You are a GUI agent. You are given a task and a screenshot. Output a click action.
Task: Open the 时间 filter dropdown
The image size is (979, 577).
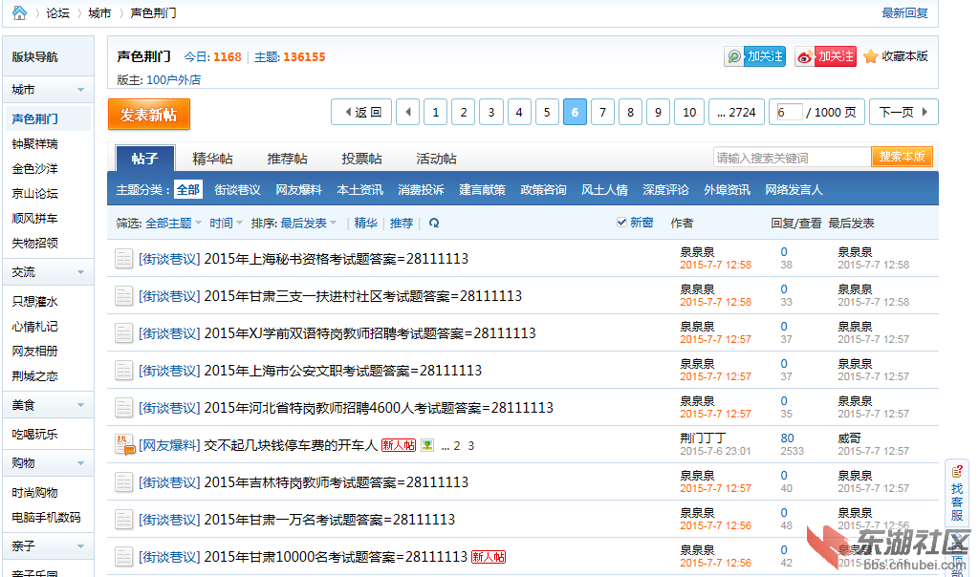(226, 224)
